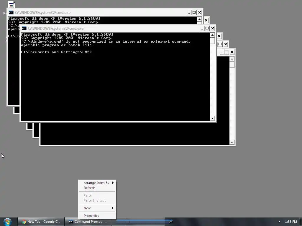Click the cmd icon in the rear window title bar
Screen dimensions: 302x226
(11, 12)
